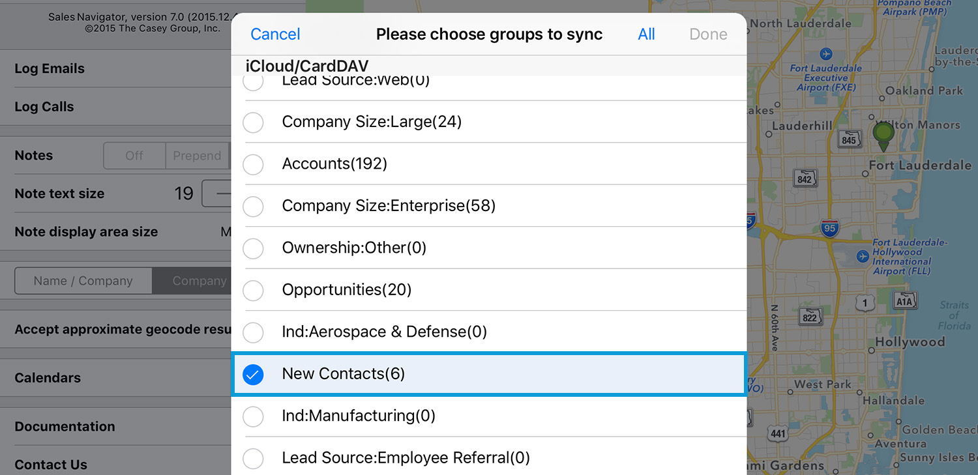Click the Interstate 95 highway shield
Screen dimensions: 978x475
[x=829, y=229]
